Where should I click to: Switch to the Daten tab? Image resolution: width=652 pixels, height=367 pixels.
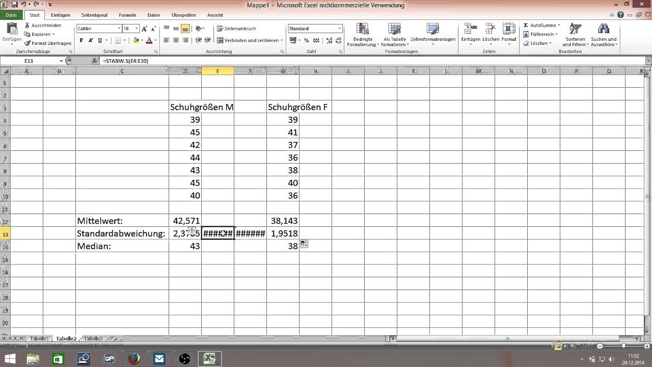(154, 15)
